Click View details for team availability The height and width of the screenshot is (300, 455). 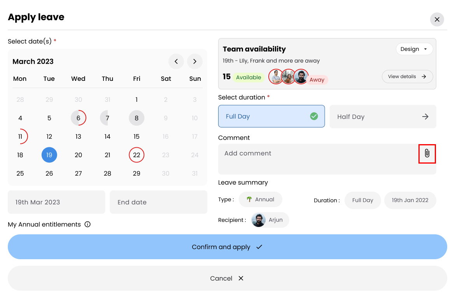click(x=407, y=77)
